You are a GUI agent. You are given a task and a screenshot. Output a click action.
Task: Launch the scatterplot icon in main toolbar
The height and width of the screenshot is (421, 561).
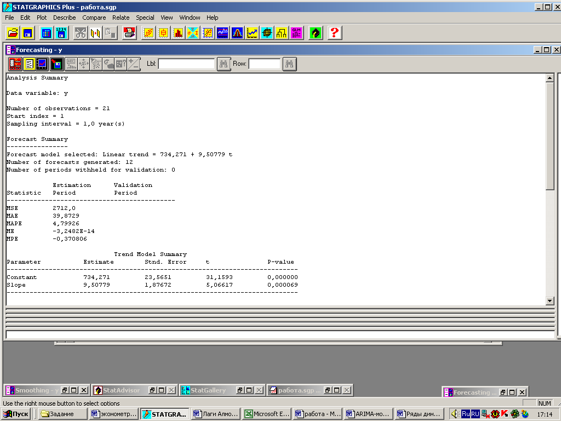(x=148, y=33)
